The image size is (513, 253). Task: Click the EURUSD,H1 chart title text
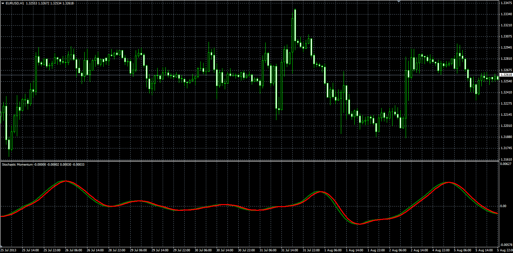[15, 3]
